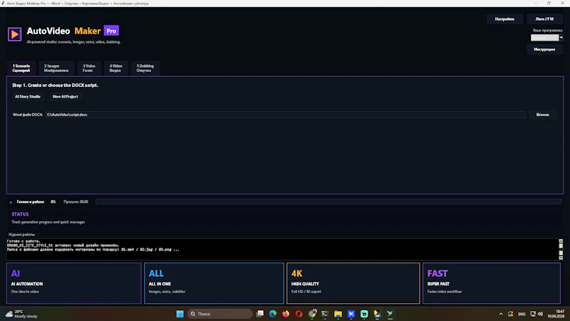Open AI Story Studio

28,96
